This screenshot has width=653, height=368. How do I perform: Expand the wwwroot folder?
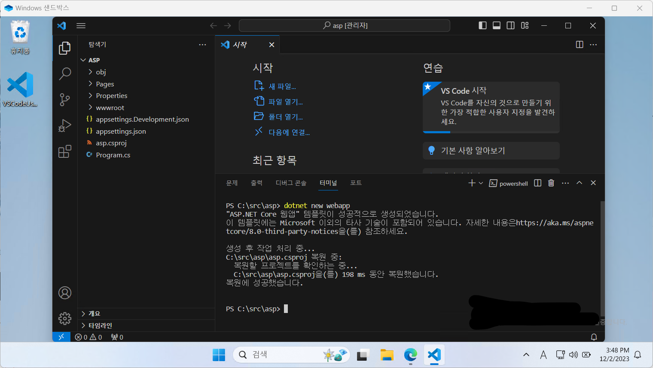coord(146,107)
